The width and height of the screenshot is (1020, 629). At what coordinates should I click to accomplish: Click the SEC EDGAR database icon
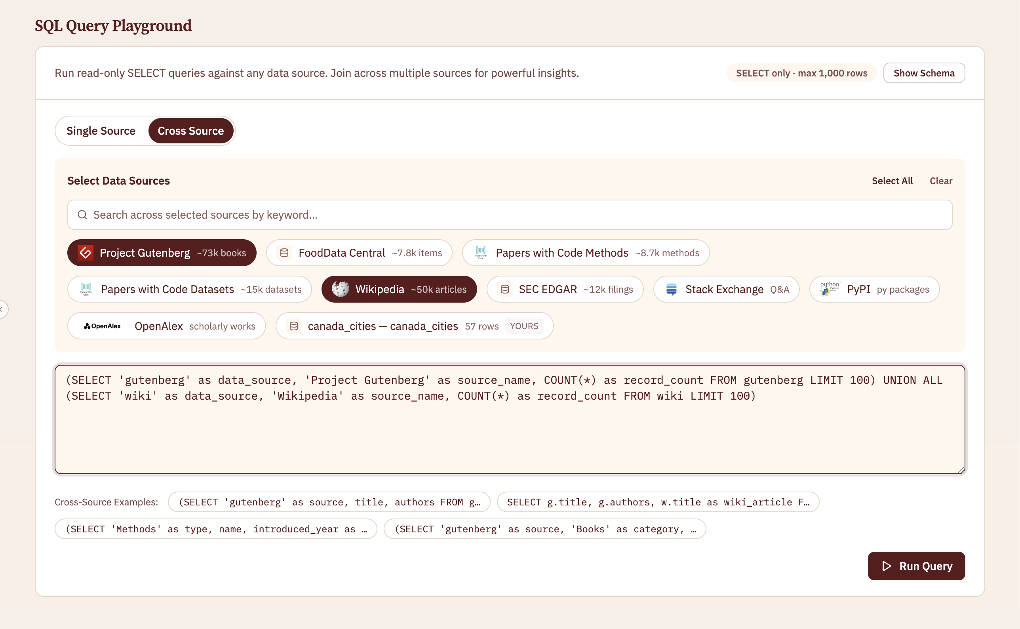tap(505, 289)
